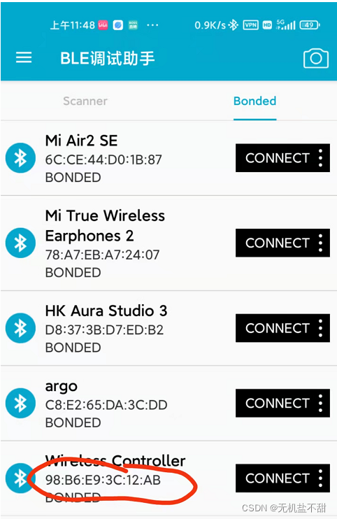The image size is (337, 519).
Task: Click Bluetooth icon beside Wireless Controller
Action: [20, 478]
